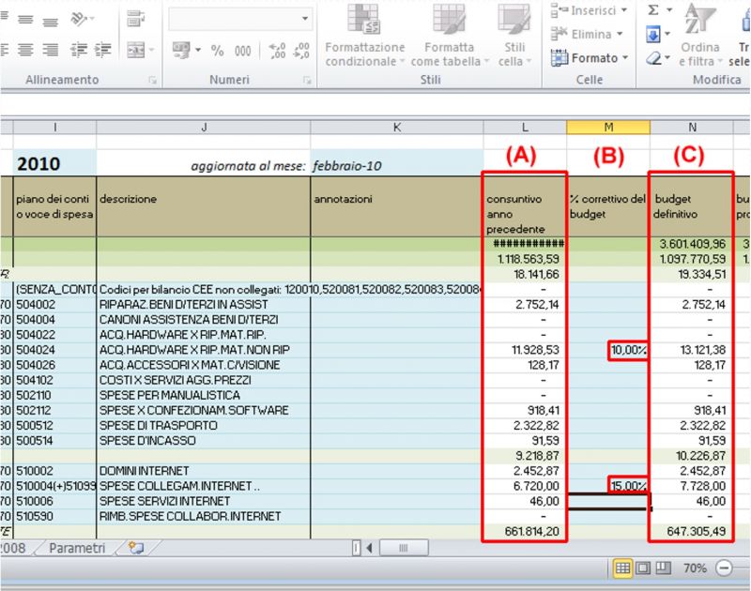Switch to Page Layout view
Screen dimensions: 751x591
coord(643,568)
